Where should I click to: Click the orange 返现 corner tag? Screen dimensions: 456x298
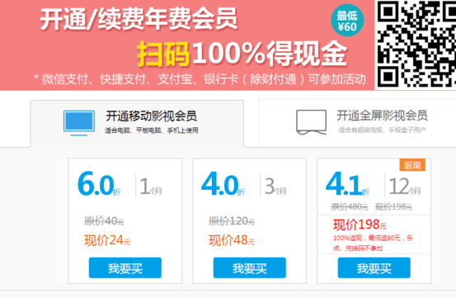coord(412,165)
